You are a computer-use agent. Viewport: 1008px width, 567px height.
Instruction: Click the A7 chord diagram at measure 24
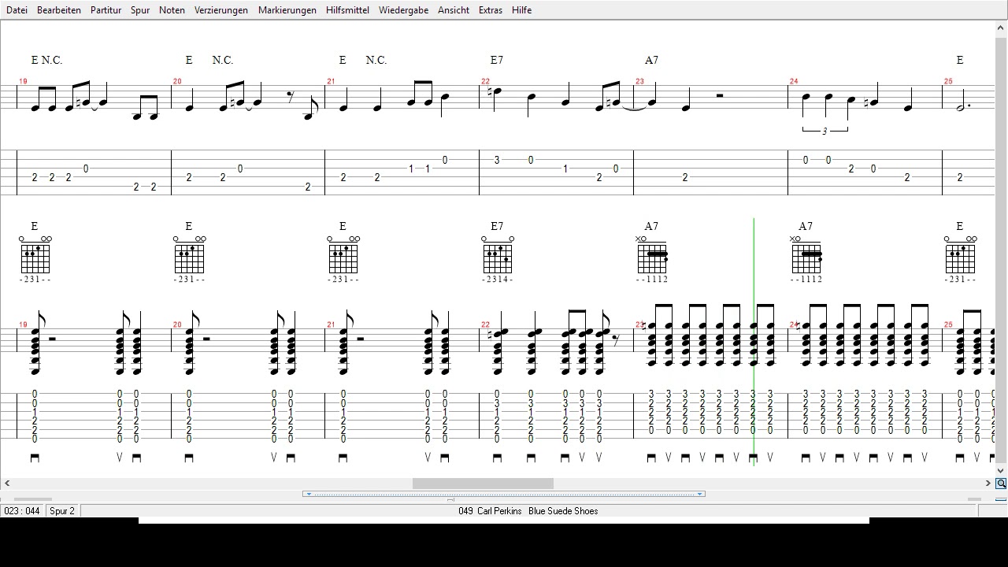(806, 258)
